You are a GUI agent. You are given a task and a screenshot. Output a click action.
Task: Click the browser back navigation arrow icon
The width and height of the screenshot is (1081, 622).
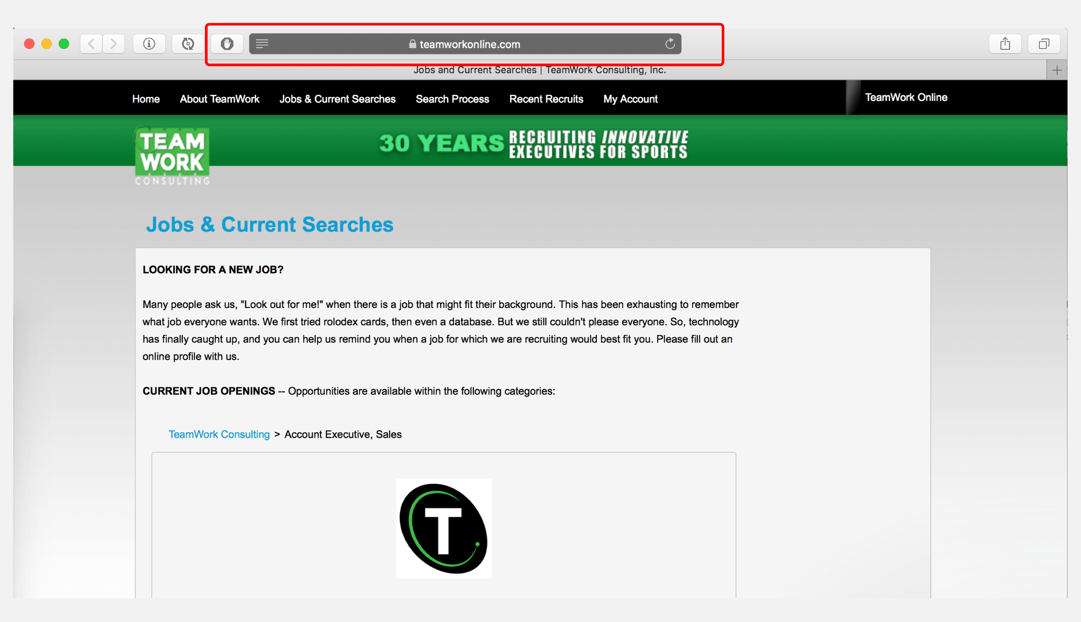point(91,44)
